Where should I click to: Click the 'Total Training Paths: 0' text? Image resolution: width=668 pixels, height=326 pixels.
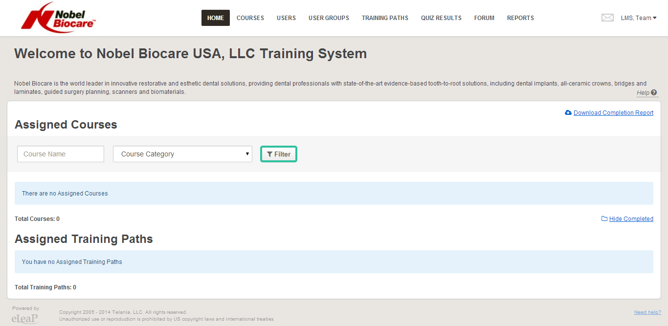coord(45,287)
